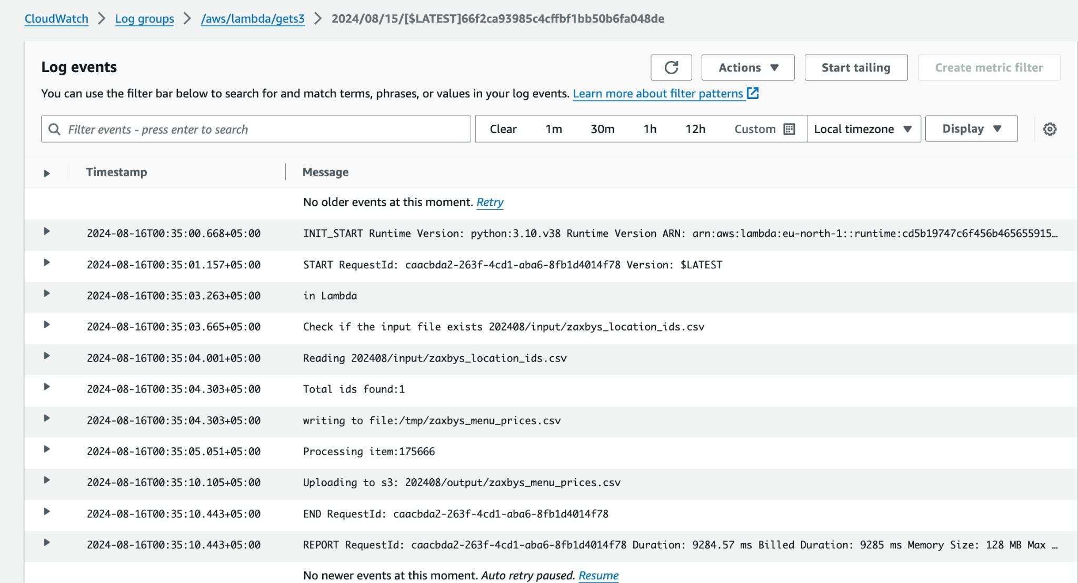Viewport: 1078px width, 583px height.
Task: Click the search magnifier icon in the filter bar
Action: 54,129
